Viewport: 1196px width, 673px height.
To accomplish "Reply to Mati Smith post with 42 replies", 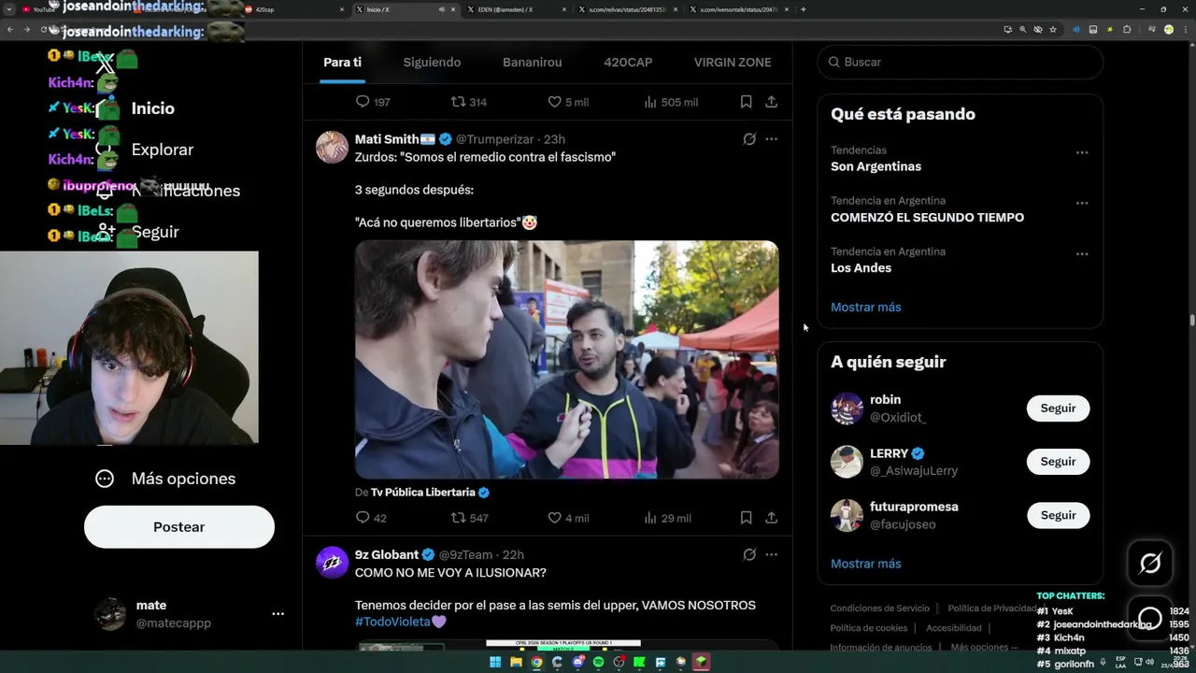I will tap(371, 518).
